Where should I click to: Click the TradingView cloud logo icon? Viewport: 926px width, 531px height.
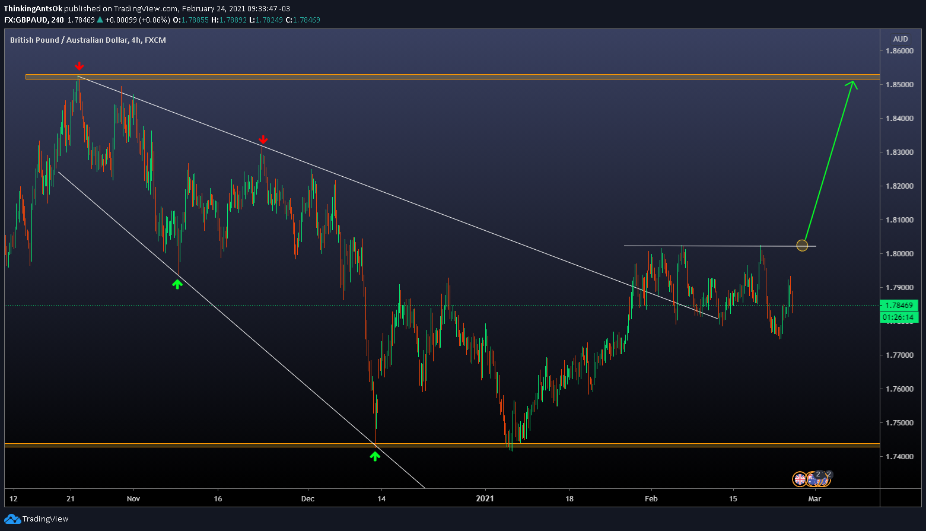pos(12,519)
